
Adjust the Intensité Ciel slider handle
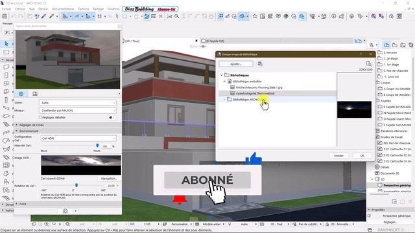tap(97, 145)
